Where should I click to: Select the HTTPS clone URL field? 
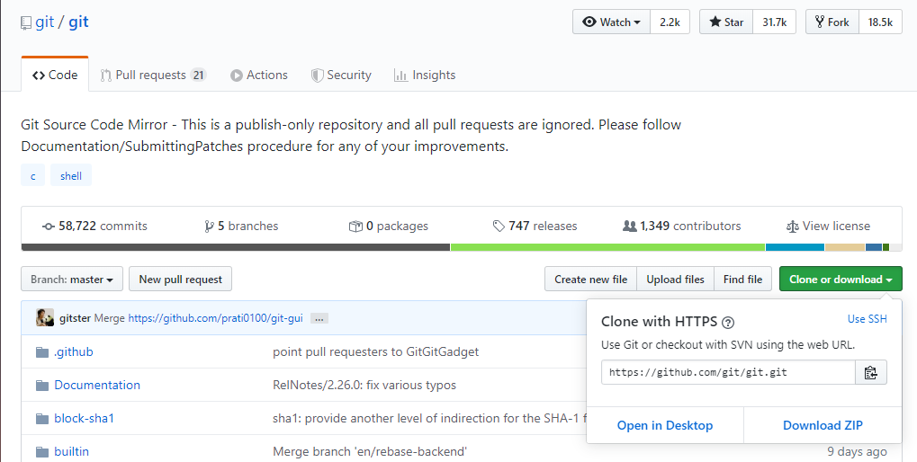tap(728, 372)
